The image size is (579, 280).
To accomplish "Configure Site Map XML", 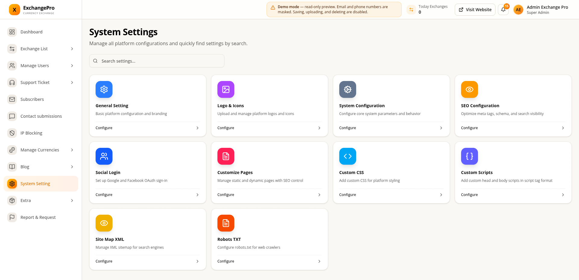I will point(147,261).
